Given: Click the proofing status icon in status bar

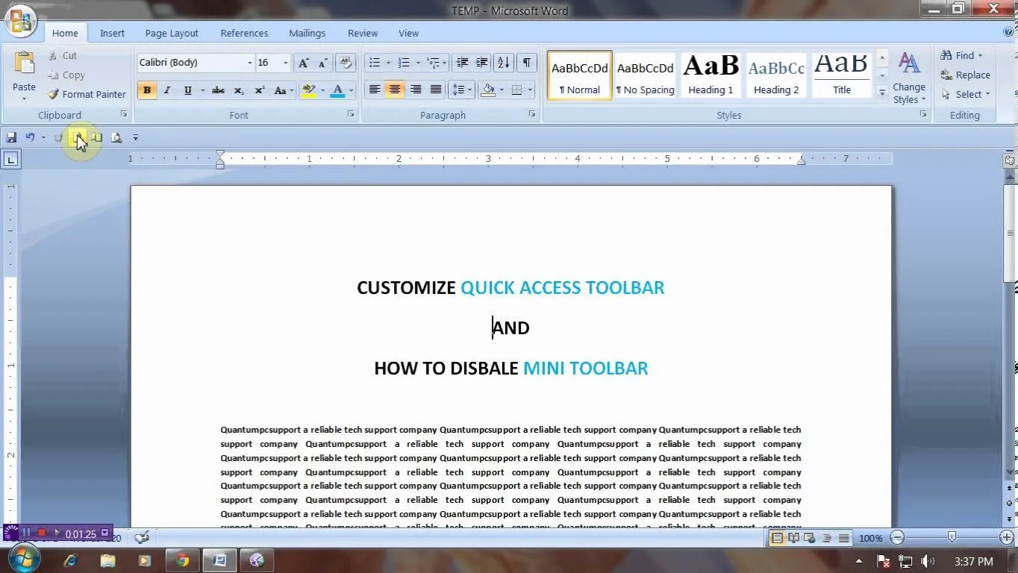Looking at the screenshot, I should click(x=142, y=537).
